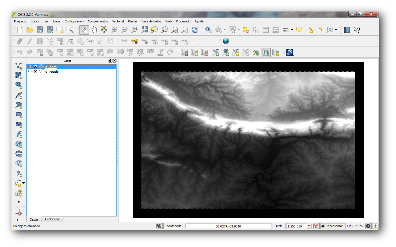Click the EPSG:4326 CRS button

(x=355, y=226)
